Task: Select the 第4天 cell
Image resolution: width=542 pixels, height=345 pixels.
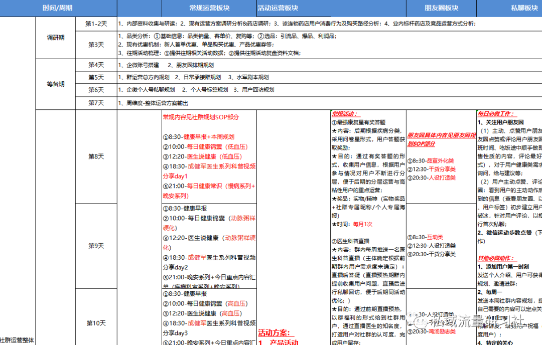Action: [x=96, y=65]
